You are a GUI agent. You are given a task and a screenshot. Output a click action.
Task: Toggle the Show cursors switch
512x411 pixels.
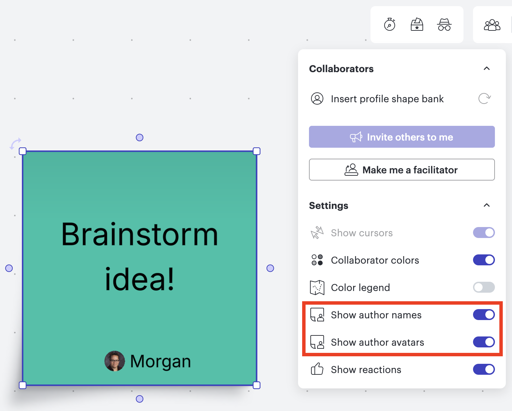(484, 233)
